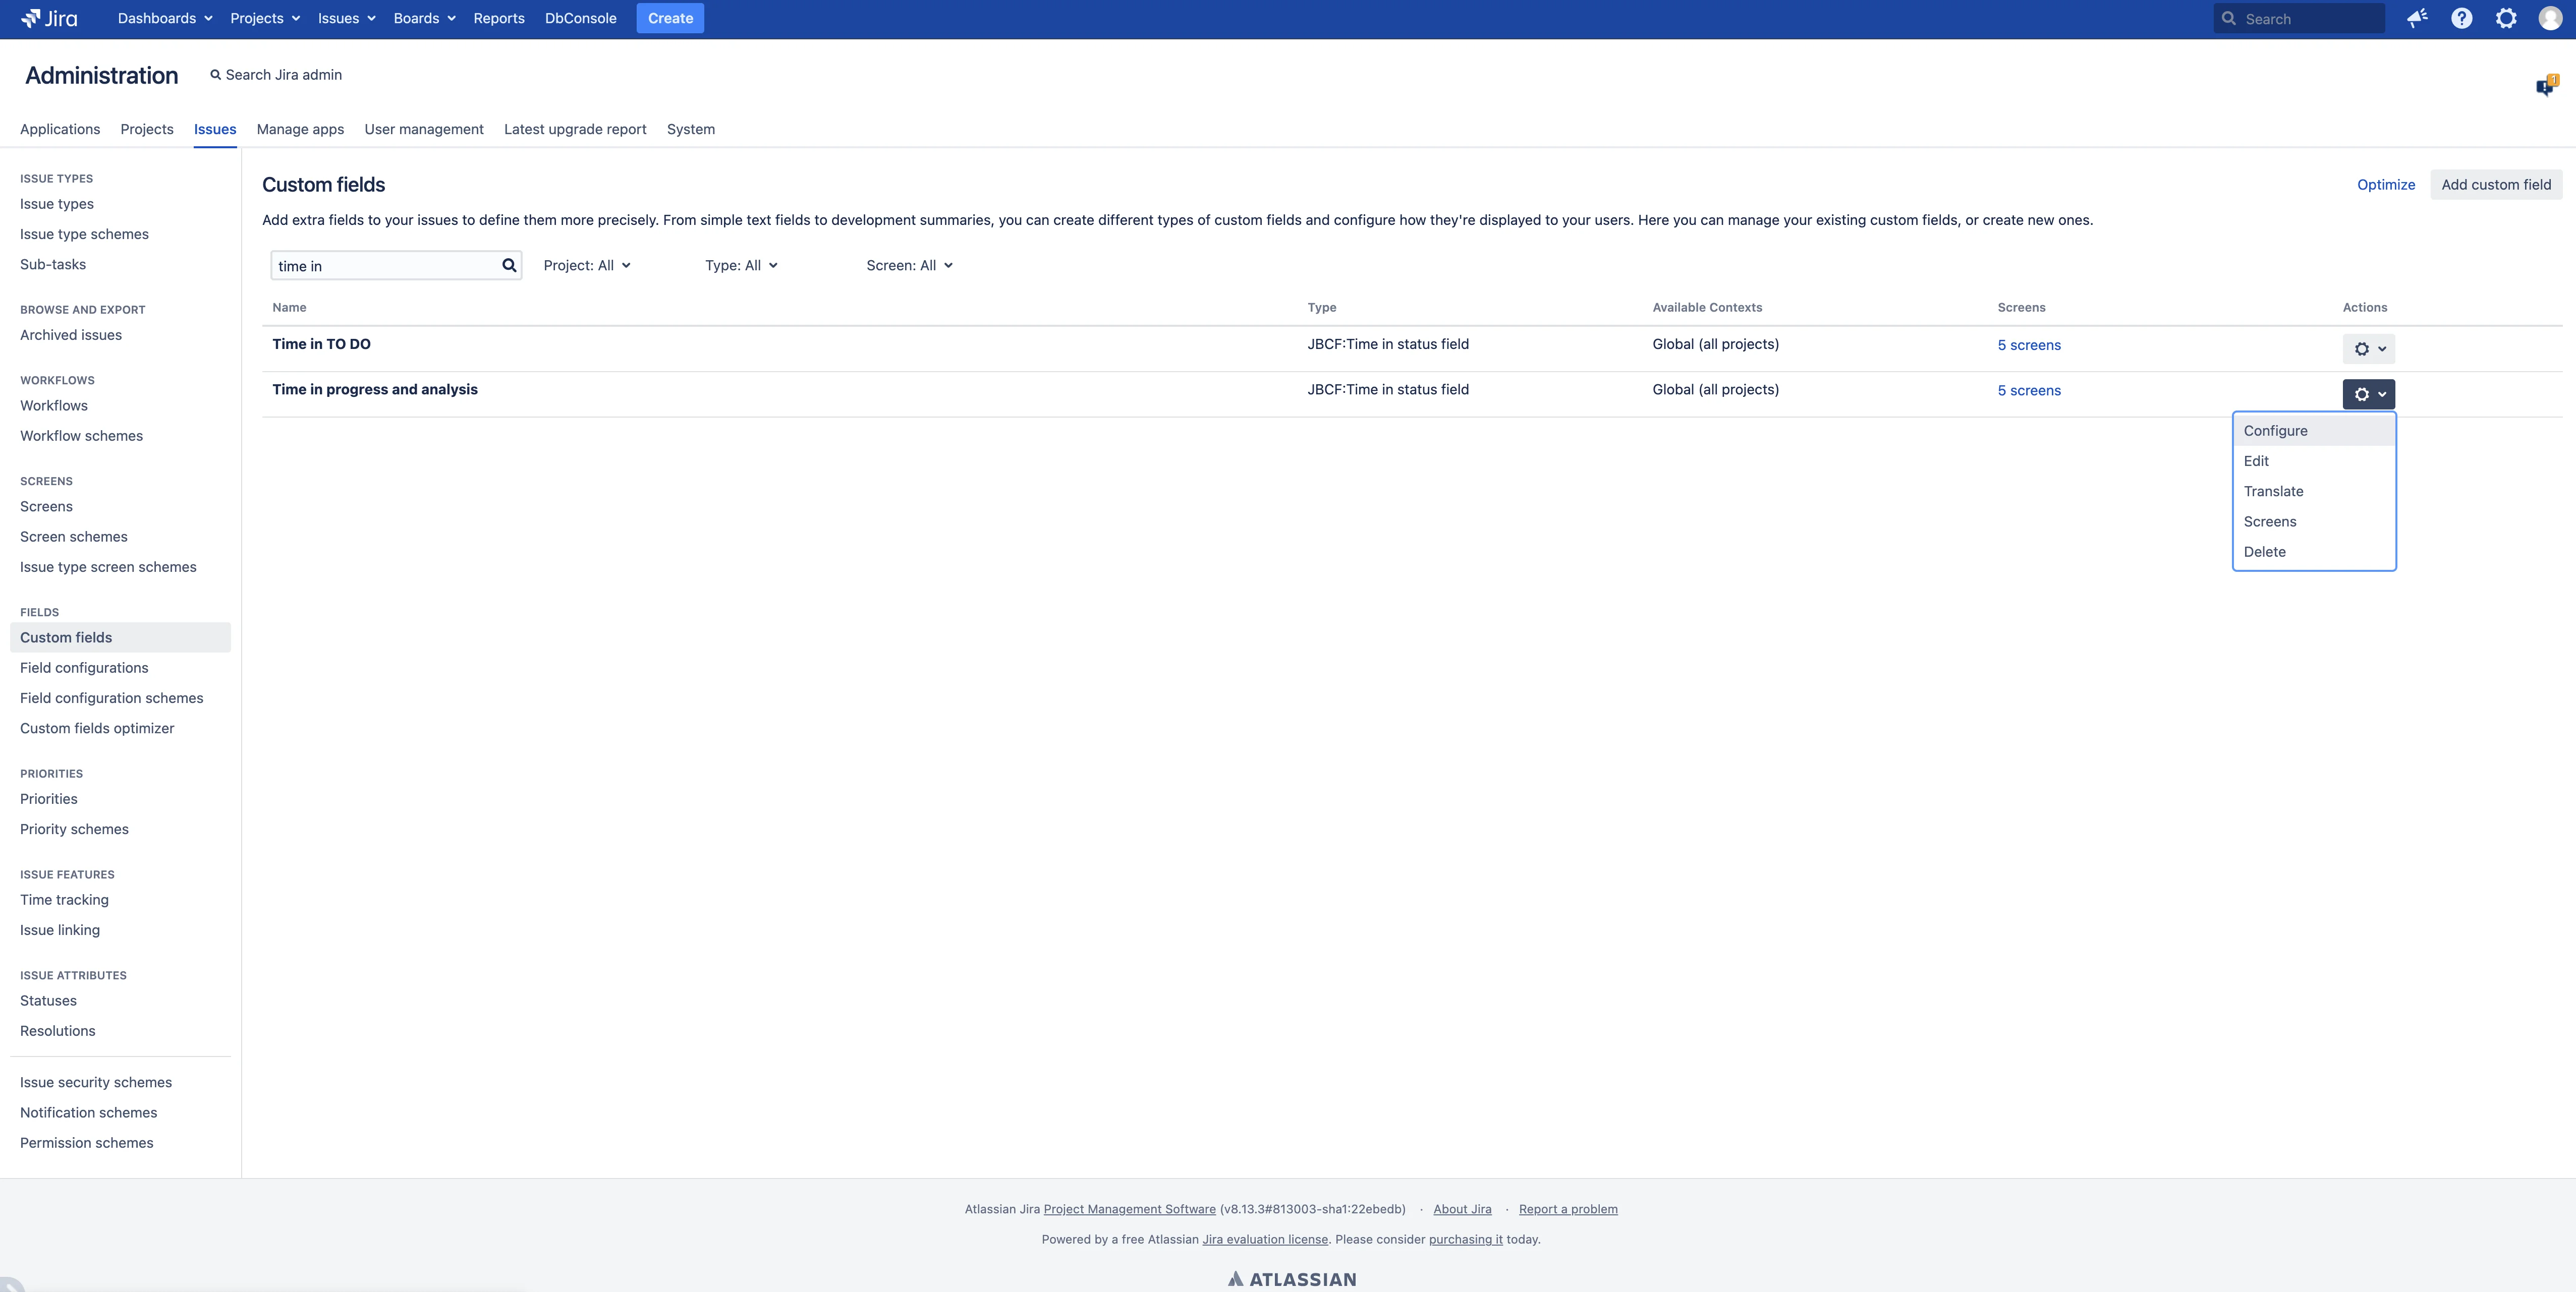Open Custom fields optimizer in sidebar
2576x1292 pixels.
[97, 728]
